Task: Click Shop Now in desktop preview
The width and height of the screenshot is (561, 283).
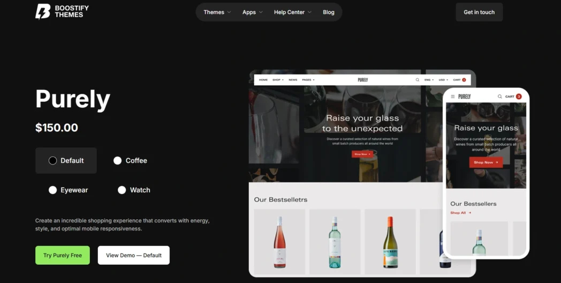Action: coord(362,154)
